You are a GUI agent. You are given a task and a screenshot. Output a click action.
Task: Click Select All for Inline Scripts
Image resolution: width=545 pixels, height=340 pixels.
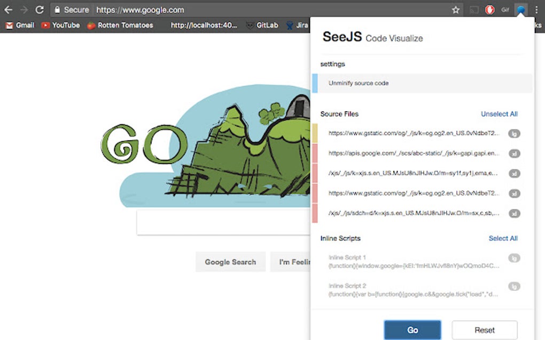(x=503, y=238)
